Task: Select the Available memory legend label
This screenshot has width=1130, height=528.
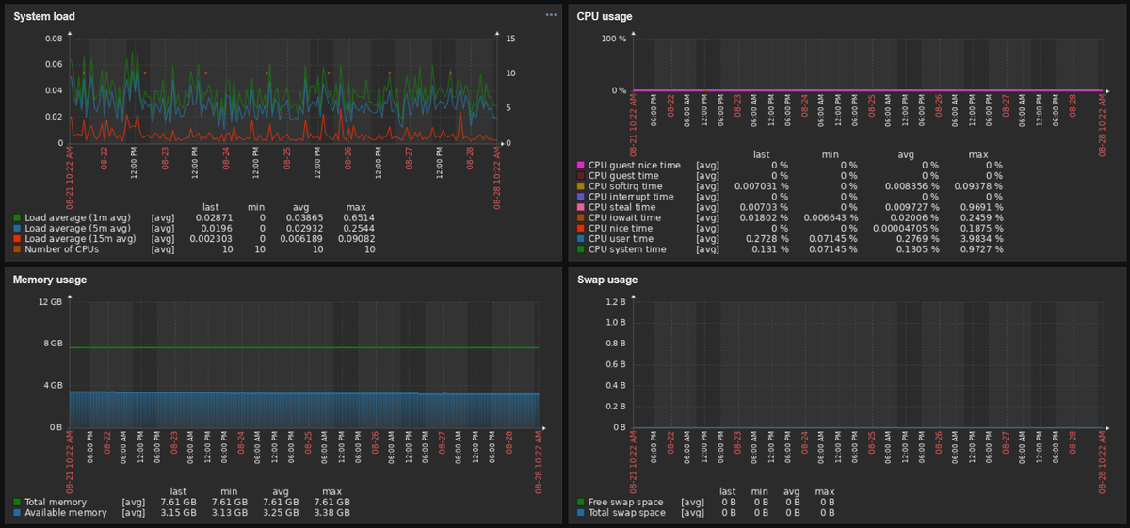Action: [x=66, y=513]
